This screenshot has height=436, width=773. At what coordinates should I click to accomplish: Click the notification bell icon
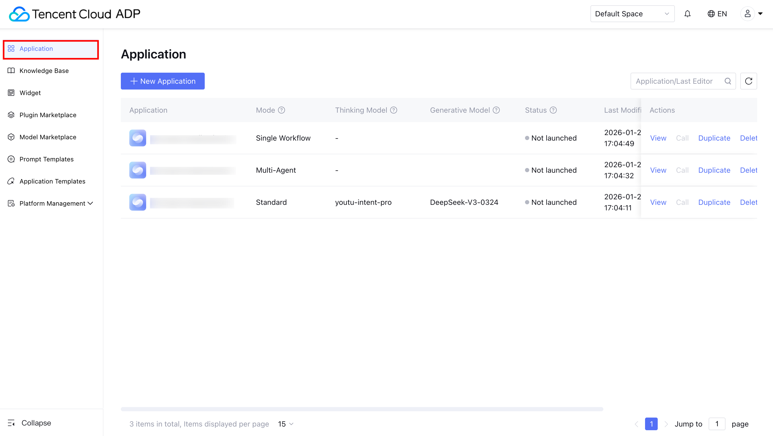pos(687,14)
